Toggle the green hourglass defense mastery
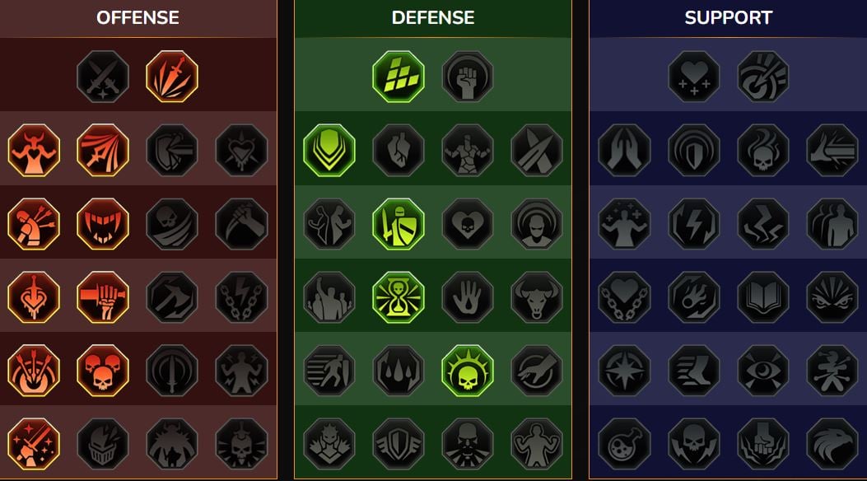The image size is (867, 481). (399, 297)
